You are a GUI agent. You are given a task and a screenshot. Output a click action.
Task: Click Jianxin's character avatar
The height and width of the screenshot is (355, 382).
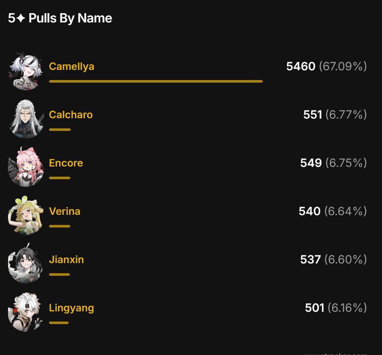tap(26, 264)
